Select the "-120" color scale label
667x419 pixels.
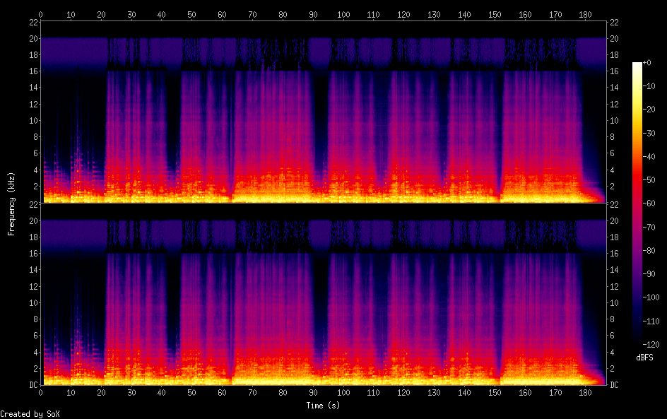[651, 345]
